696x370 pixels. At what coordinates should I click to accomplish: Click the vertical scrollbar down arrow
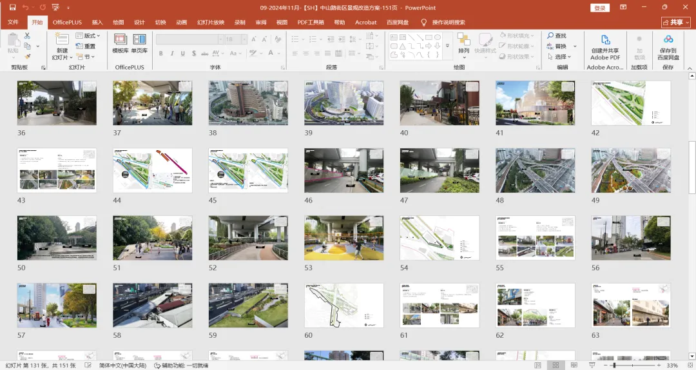coord(691,356)
